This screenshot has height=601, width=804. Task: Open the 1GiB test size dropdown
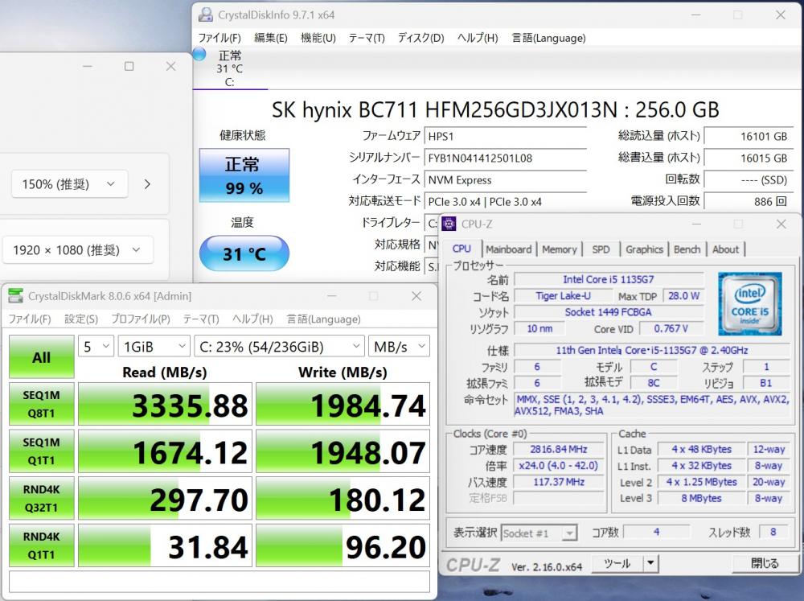[x=154, y=346]
